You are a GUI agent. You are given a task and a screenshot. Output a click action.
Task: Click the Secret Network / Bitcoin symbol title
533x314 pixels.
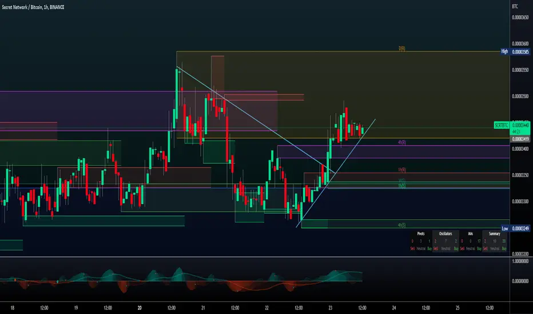[33, 7]
